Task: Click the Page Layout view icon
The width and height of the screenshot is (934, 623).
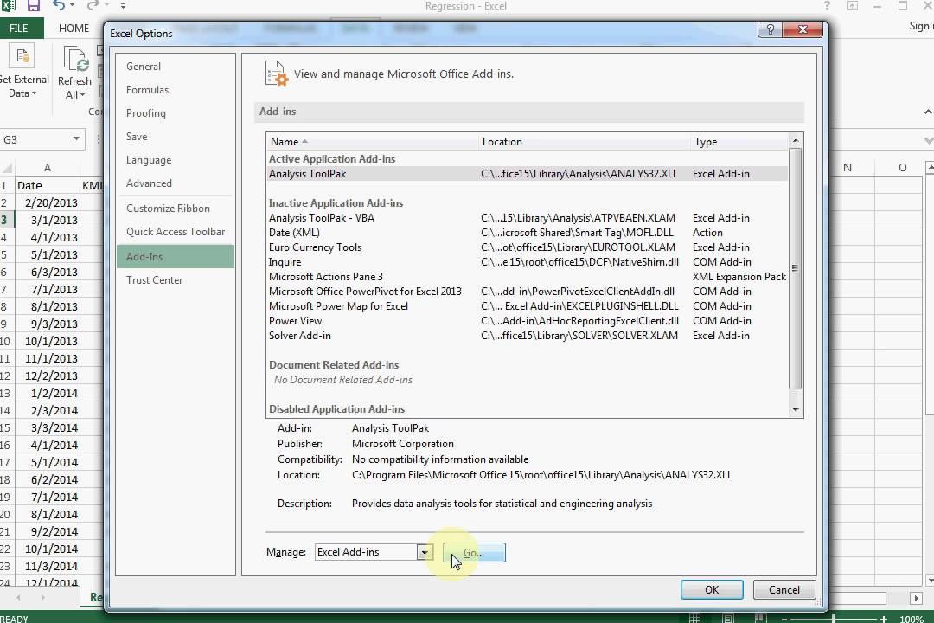Action: pos(728,618)
